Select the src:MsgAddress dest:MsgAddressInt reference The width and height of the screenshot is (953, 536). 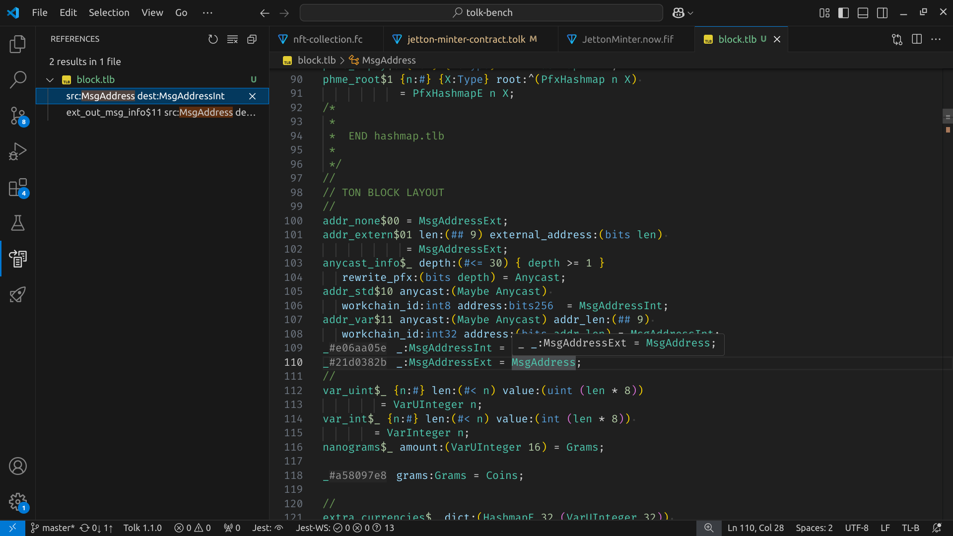pos(152,96)
